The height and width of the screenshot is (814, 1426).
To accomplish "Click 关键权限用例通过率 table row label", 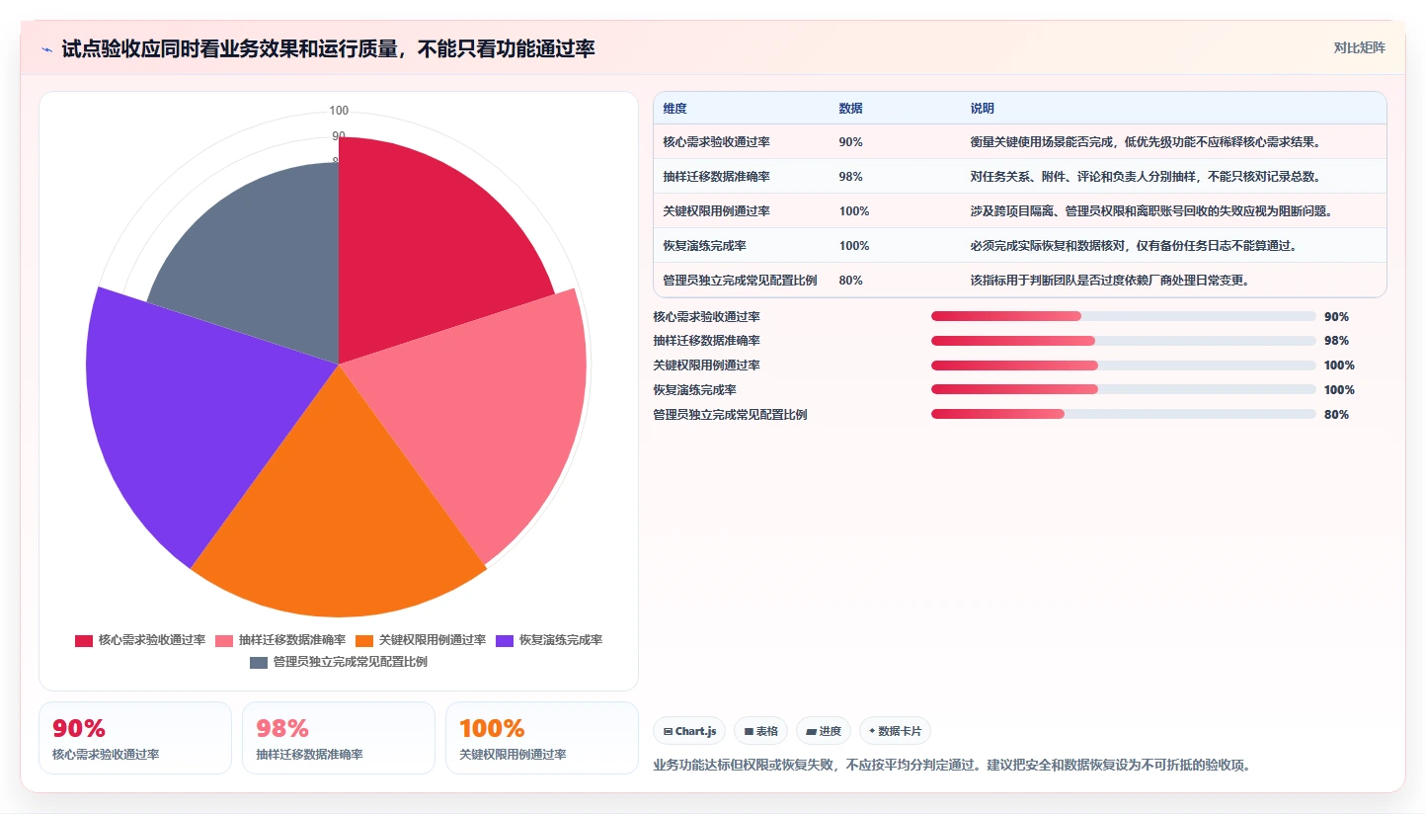I will 717,211.
